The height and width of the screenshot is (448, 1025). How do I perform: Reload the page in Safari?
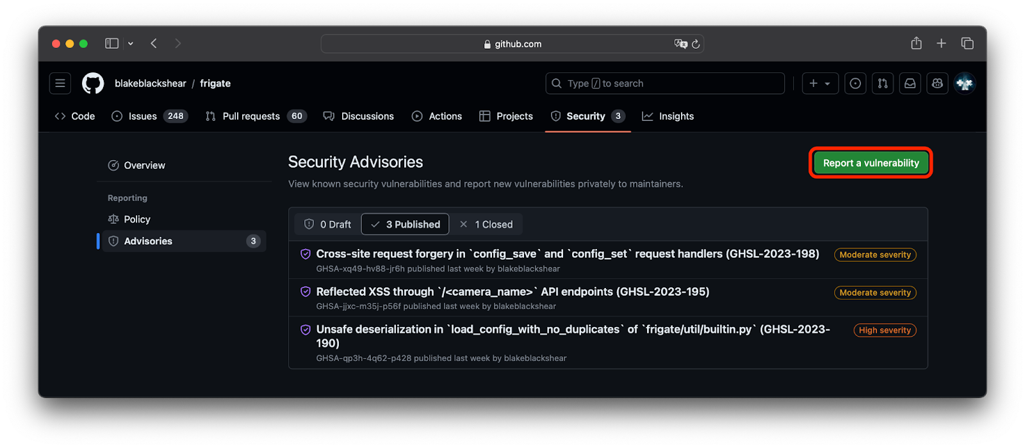pos(696,44)
